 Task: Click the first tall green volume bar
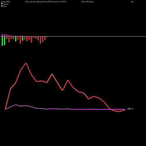pos(2,41)
